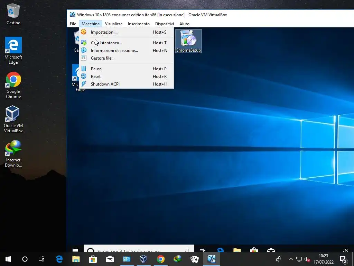Screen dimensions: 354x266
Task: Select ChromeSetup icon on the guest desktop
Action: coord(188,41)
